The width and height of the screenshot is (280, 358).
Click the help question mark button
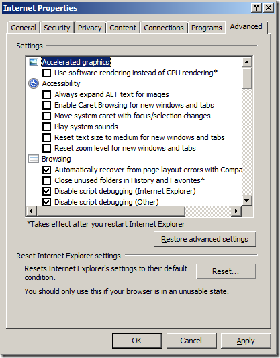tap(256, 8)
